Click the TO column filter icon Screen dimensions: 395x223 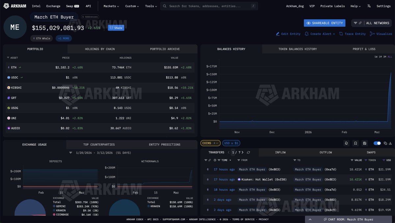[x=295, y=160]
